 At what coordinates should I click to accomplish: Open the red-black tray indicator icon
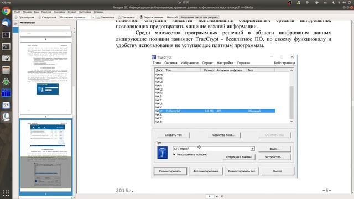click(x=290, y=2)
